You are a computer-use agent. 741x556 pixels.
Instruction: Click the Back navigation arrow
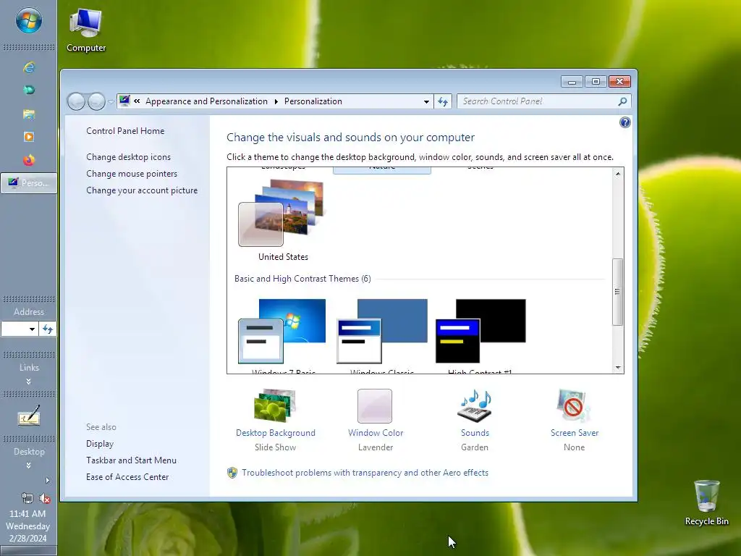coord(76,101)
